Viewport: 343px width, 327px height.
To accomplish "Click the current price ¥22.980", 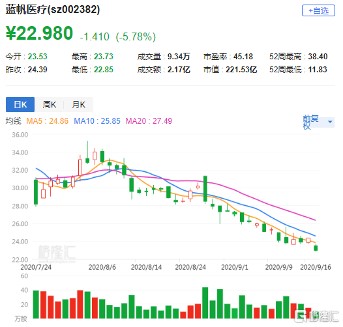I will 39,33.
